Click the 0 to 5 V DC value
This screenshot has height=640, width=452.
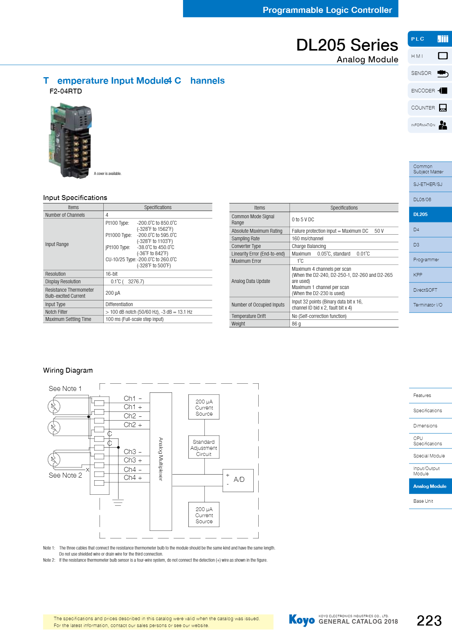[x=303, y=219]
